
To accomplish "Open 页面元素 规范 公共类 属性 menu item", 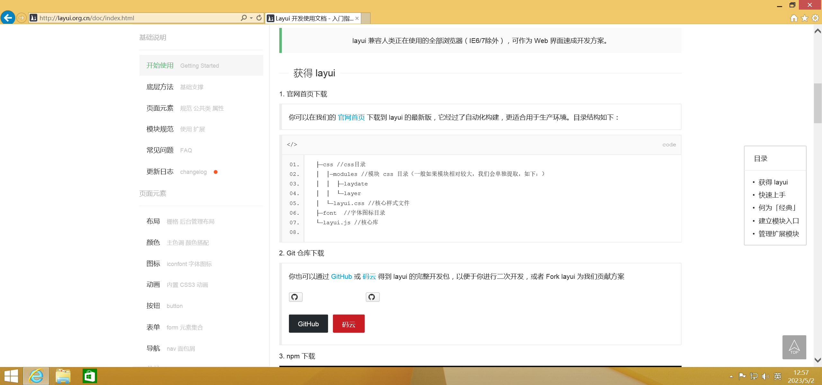I will click(x=201, y=108).
